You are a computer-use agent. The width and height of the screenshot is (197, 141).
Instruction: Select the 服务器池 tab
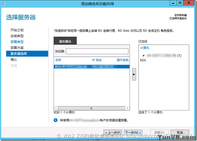click(65, 41)
